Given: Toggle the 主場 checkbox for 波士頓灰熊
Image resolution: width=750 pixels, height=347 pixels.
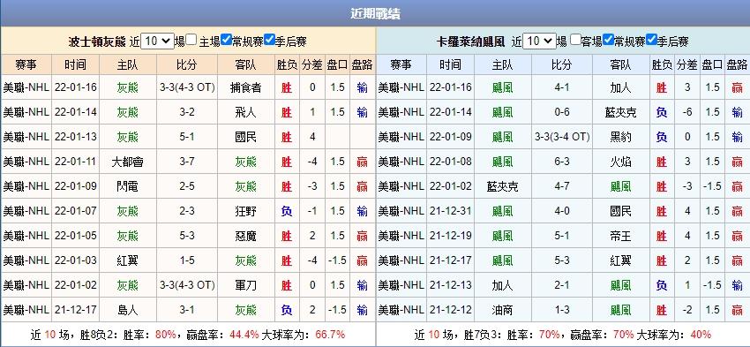Looking at the screenshot, I should coord(191,40).
